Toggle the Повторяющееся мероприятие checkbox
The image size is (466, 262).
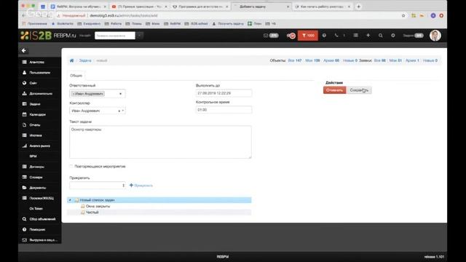(x=71, y=167)
